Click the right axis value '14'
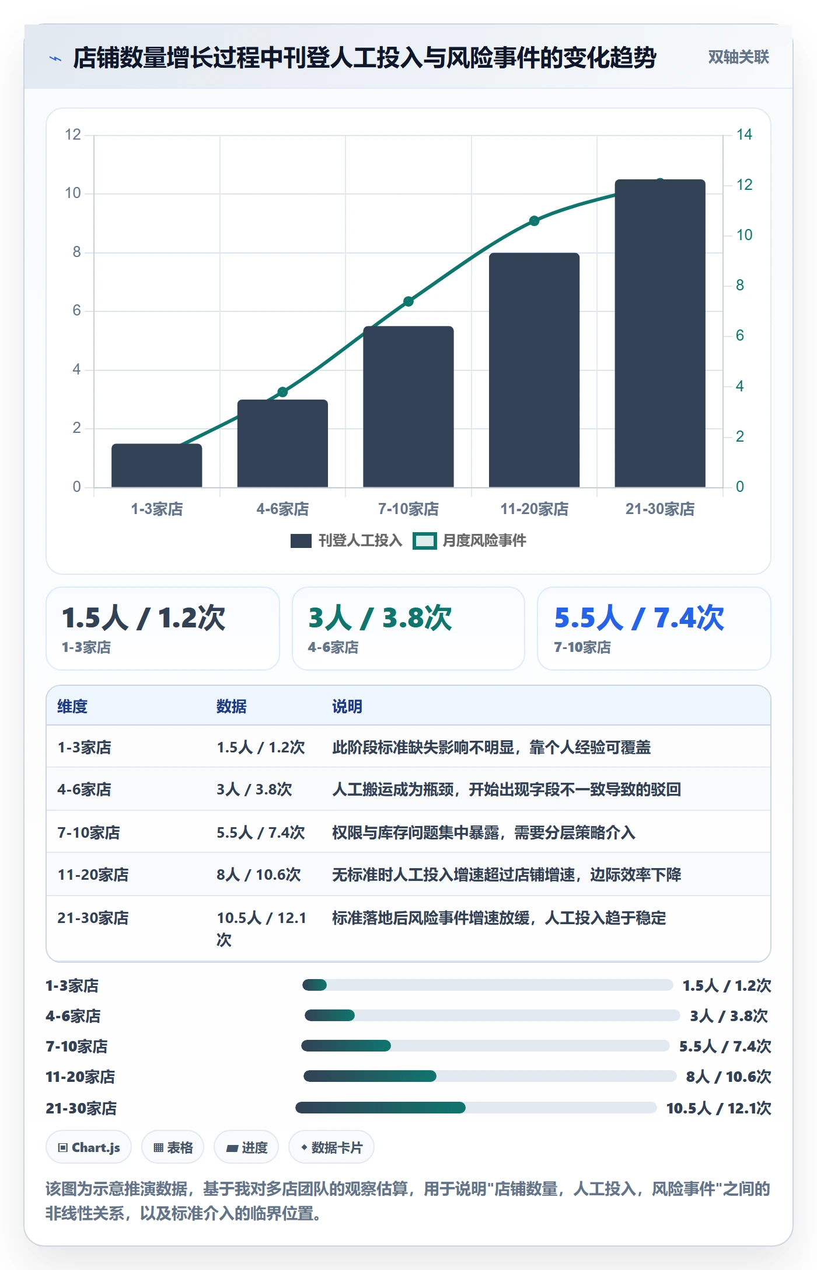The height and width of the screenshot is (1270, 817). 744,134
